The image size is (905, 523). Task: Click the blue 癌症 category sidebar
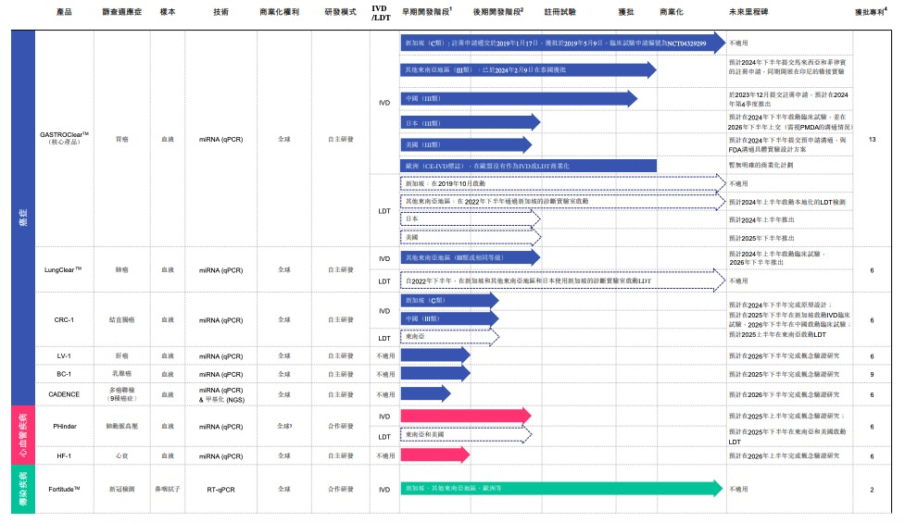coord(23,218)
